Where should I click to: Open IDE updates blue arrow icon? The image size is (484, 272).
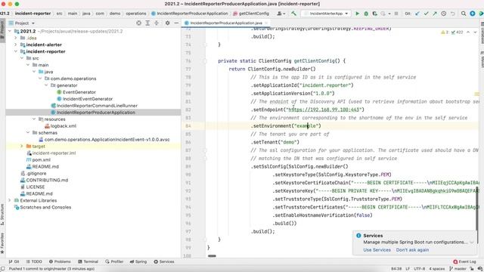pyautogui.click(x=472, y=14)
